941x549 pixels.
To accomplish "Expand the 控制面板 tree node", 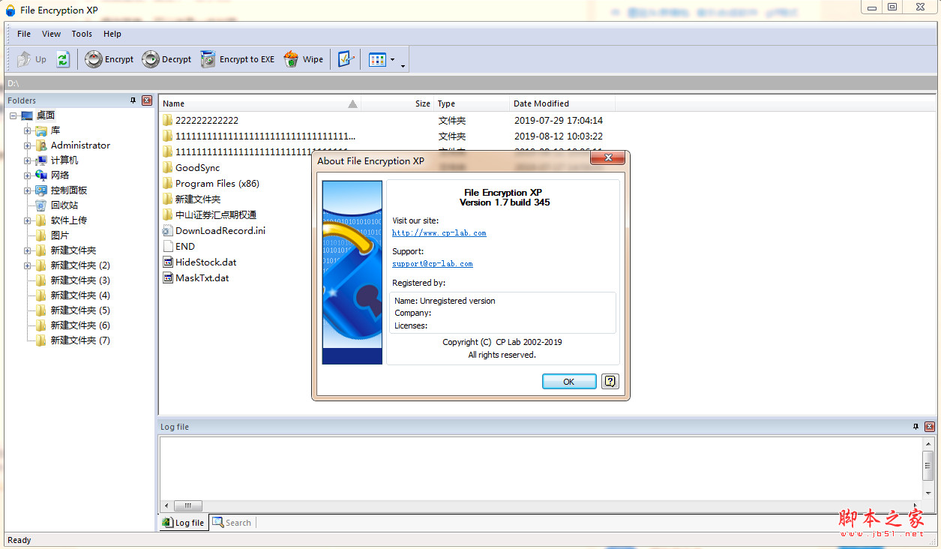I will point(28,190).
